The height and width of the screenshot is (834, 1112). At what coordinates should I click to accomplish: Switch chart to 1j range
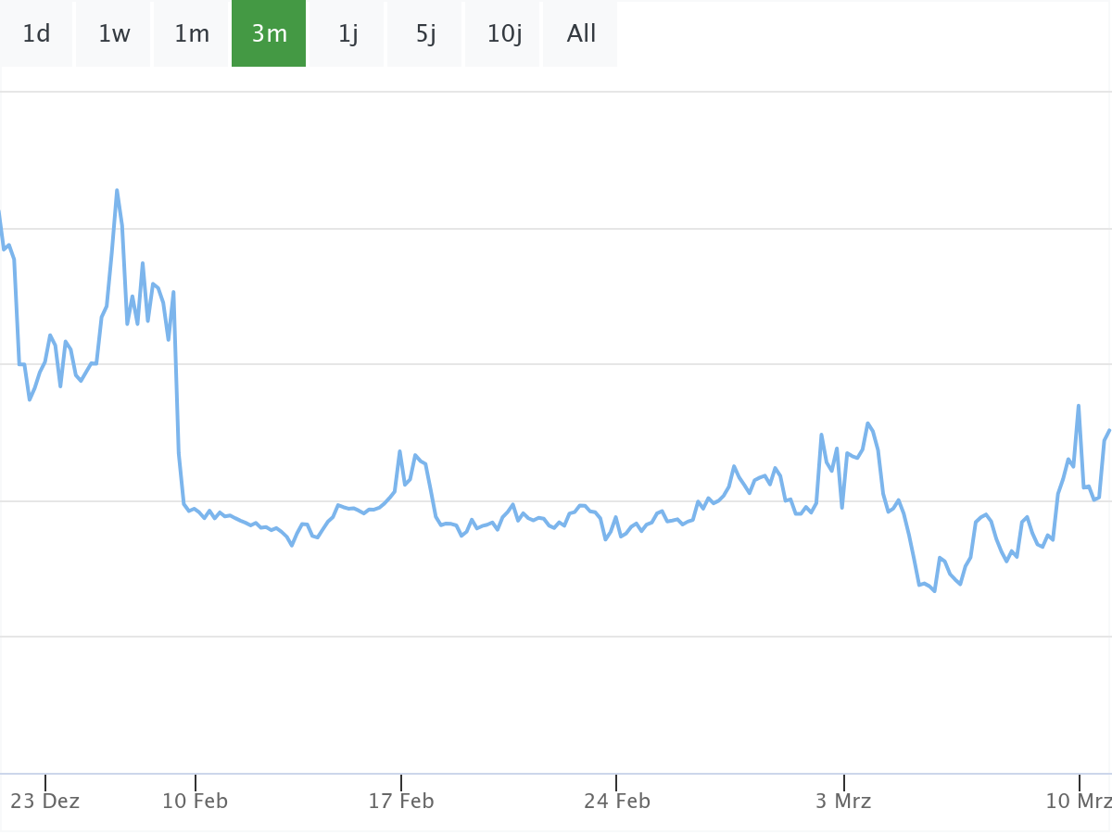coord(347,34)
